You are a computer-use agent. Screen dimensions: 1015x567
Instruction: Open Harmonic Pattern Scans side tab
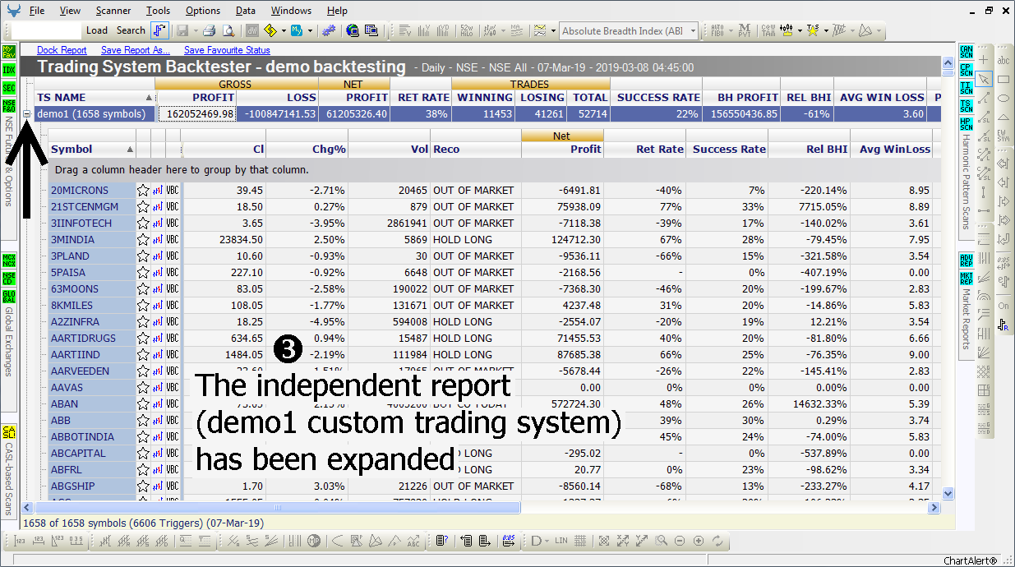[x=966, y=182]
